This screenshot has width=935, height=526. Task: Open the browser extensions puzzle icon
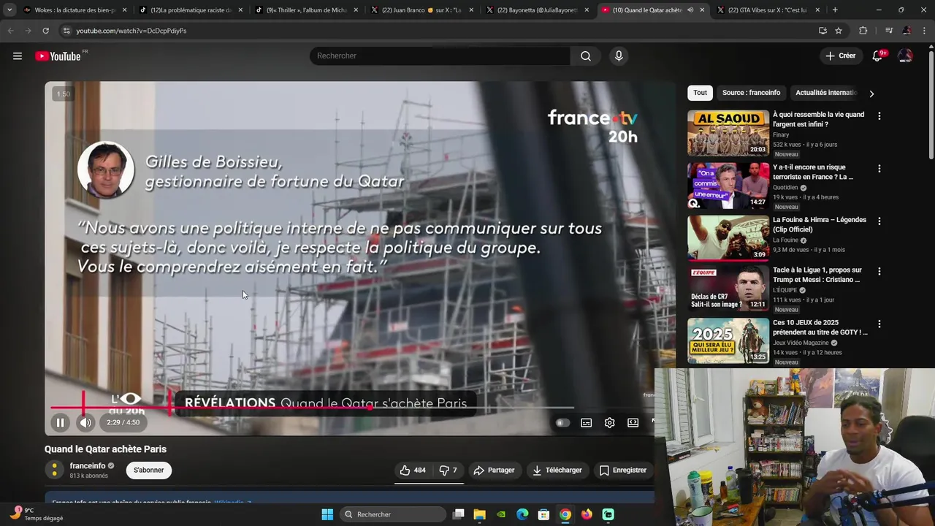pos(863,31)
